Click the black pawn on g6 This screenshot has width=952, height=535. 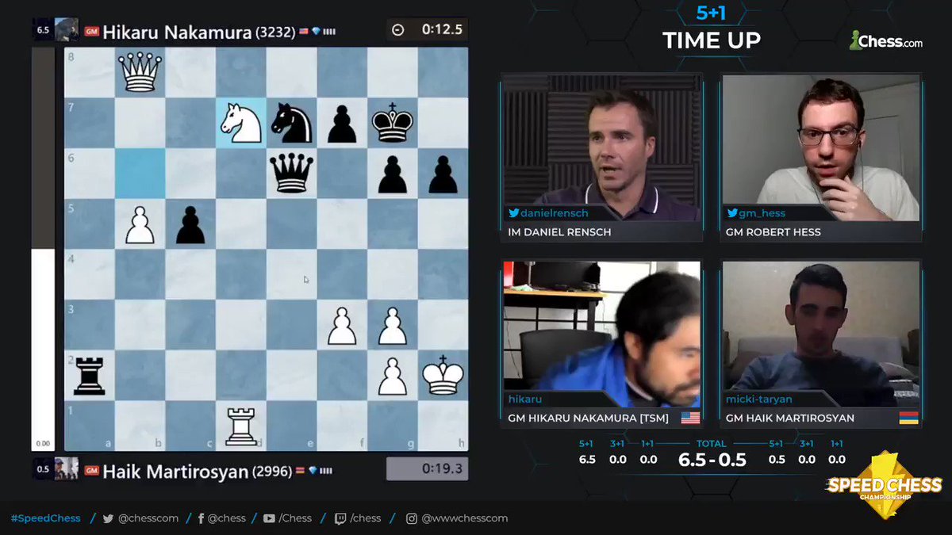[393, 174]
